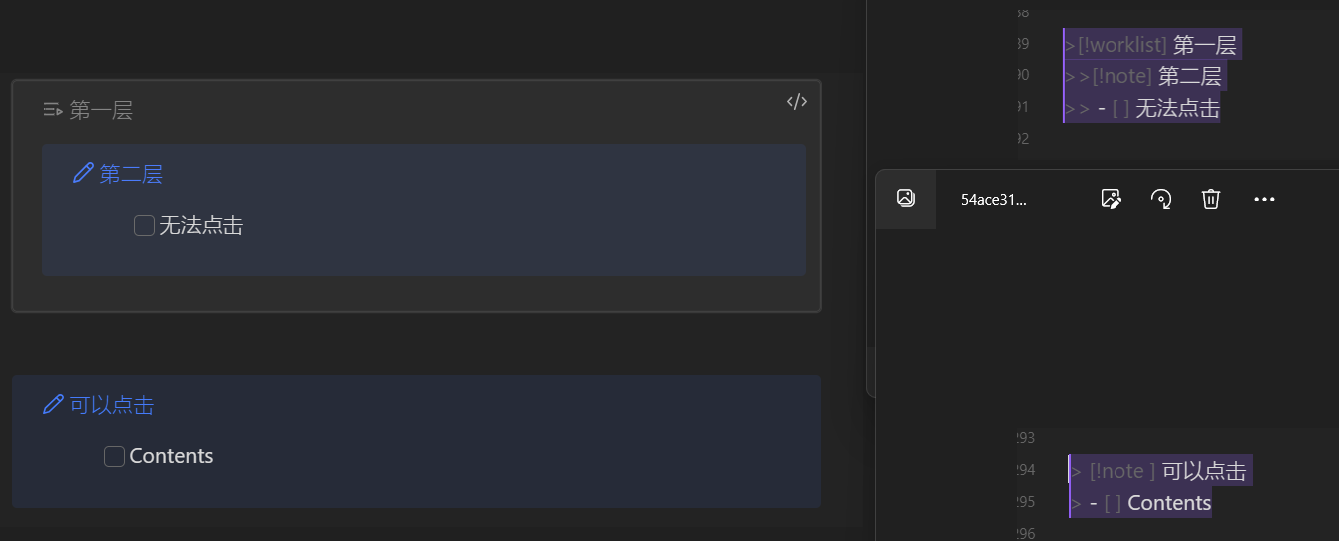Click the edit-source code icon on the callout
Screen dimensions: 1339x541
796,101
